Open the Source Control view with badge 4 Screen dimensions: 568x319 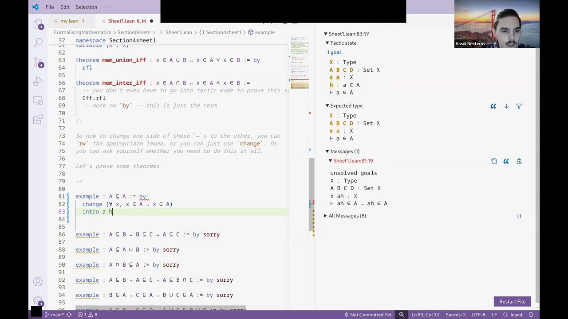pyautogui.click(x=38, y=62)
